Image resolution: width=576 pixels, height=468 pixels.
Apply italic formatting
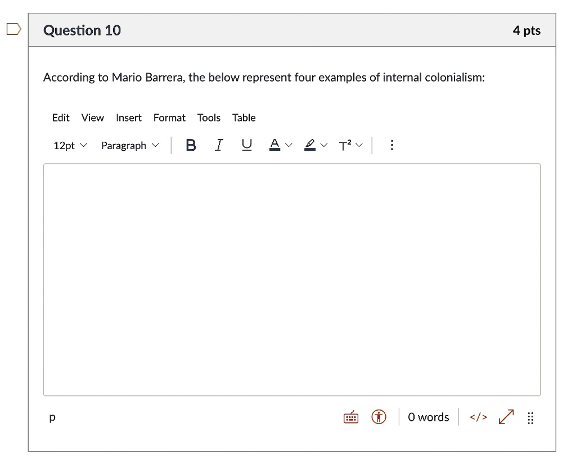pyautogui.click(x=219, y=145)
